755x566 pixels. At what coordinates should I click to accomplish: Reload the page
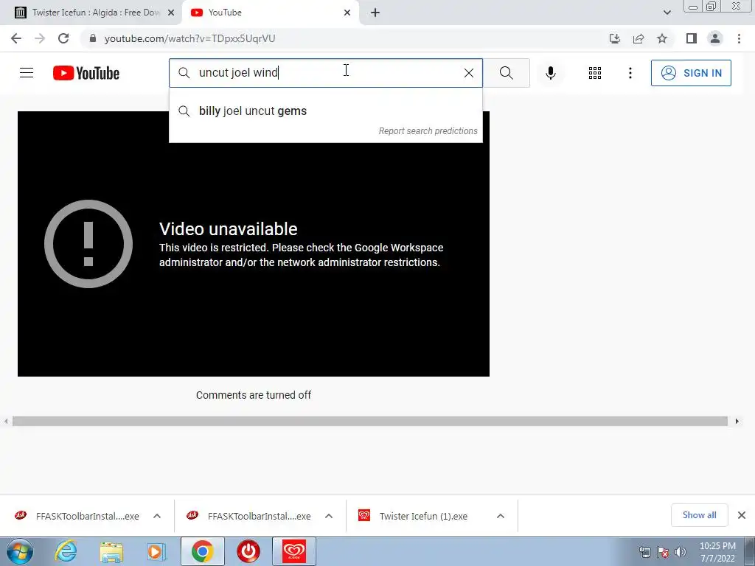tap(63, 38)
